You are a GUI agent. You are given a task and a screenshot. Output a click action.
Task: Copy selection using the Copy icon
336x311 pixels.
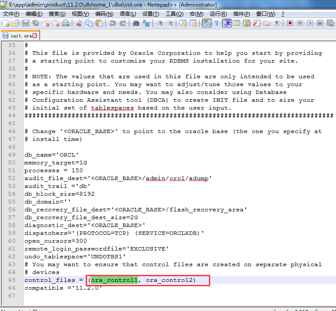(x=89, y=23)
